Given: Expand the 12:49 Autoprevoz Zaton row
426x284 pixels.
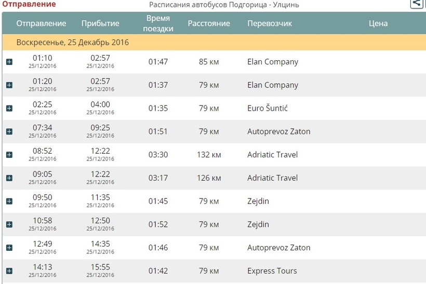Looking at the screenshot, I should tap(9, 248).
